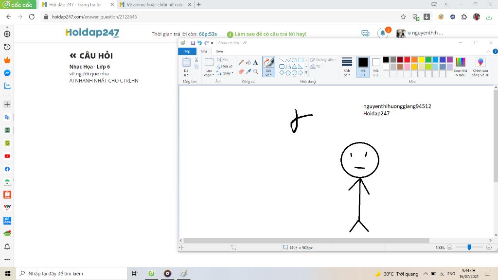Open the Paste (Dán) dropdown
Image resolution: width=498 pixels, height=280 pixels.
[x=186, y=73]
